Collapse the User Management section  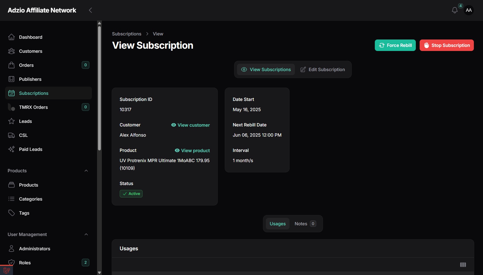click(86, 234)
